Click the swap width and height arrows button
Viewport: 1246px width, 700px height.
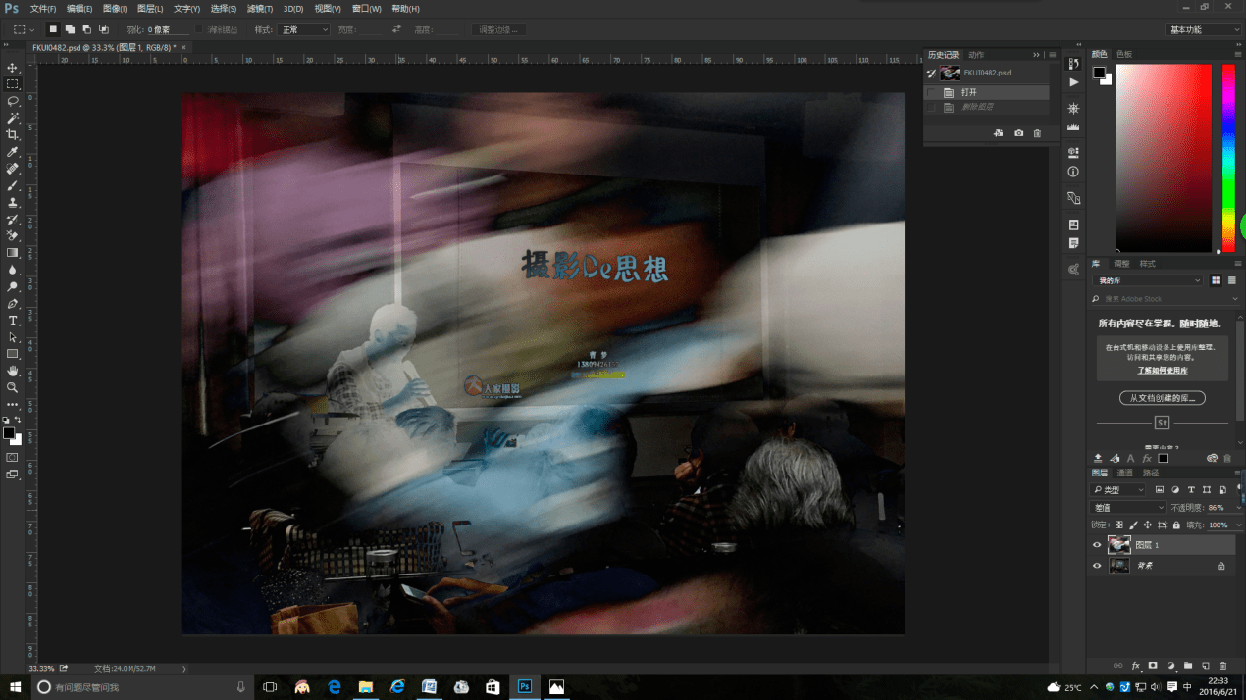coord(396,30)
